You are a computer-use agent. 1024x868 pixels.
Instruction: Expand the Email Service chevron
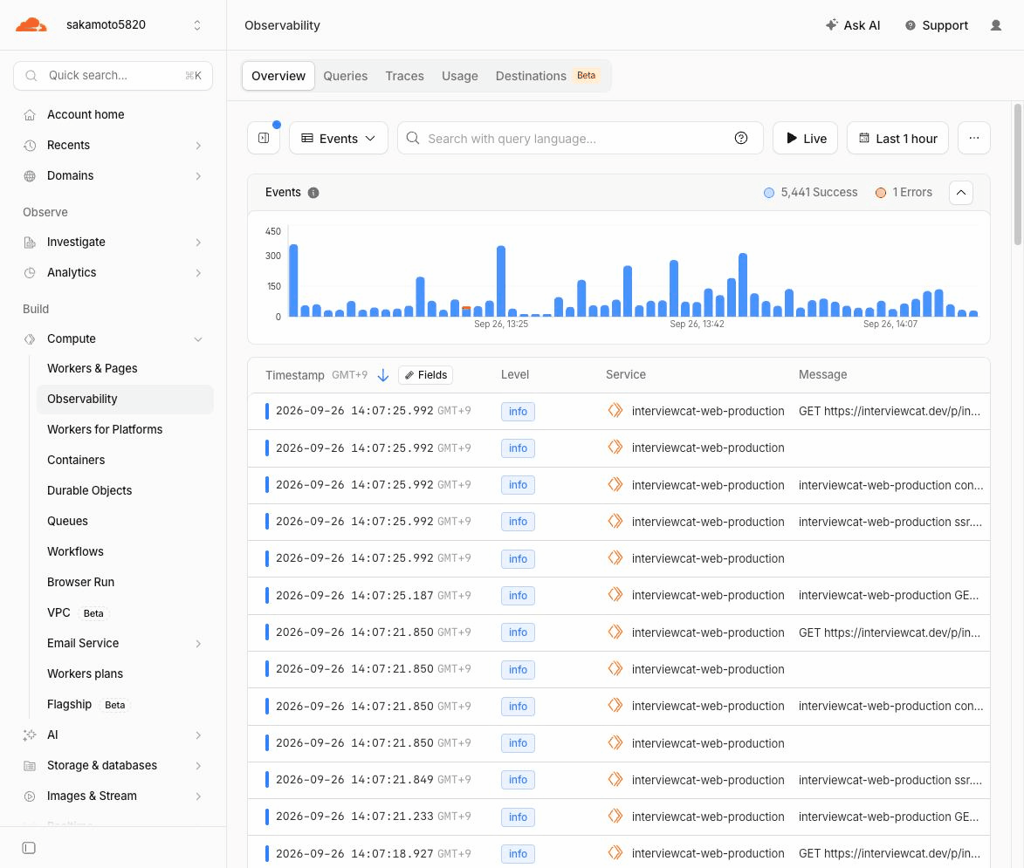(198, 644)
